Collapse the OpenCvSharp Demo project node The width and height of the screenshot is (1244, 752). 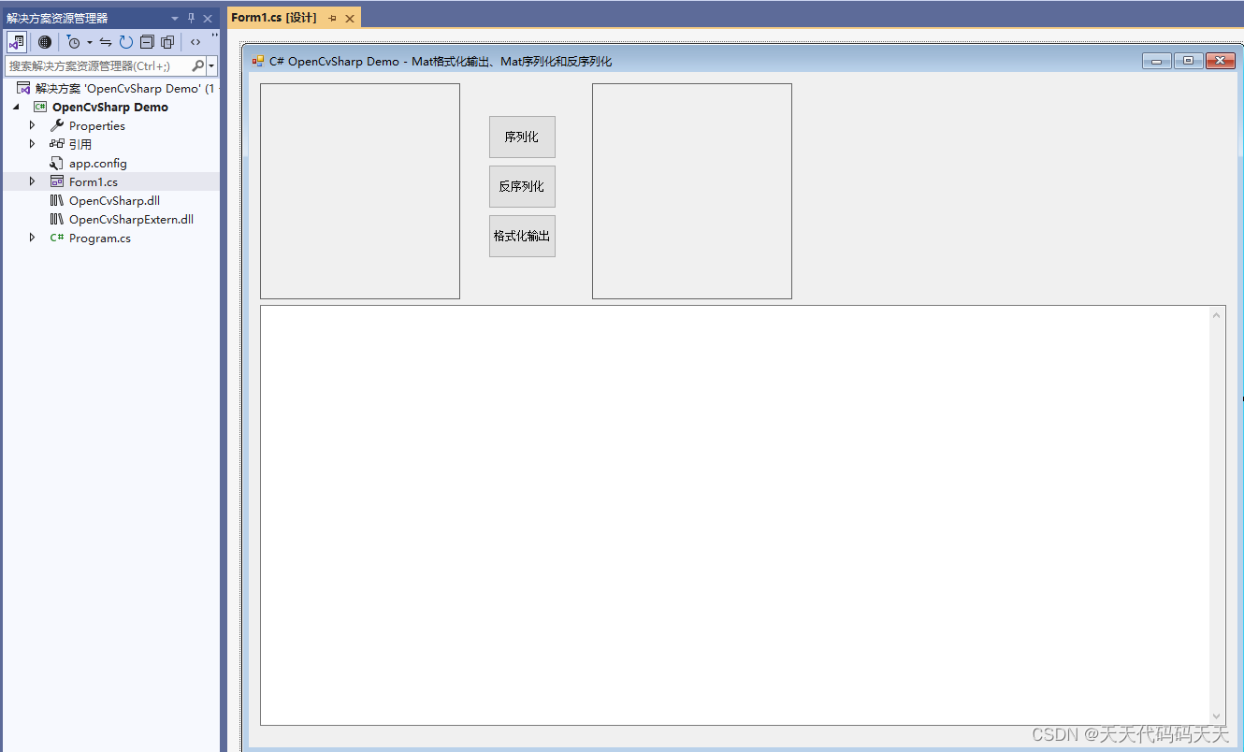pos(15,107)
